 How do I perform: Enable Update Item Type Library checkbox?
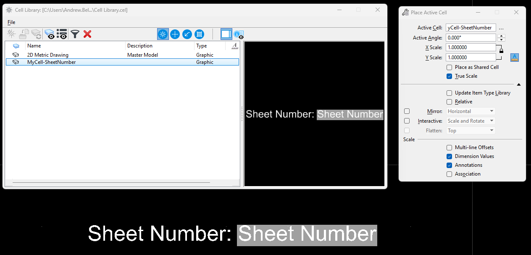click(450, 93)
